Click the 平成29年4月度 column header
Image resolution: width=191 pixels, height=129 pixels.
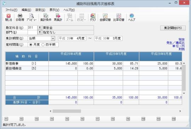[71, 56]
